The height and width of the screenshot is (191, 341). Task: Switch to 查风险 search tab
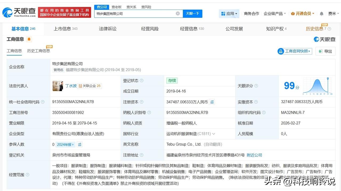click(x=146, y=7)
